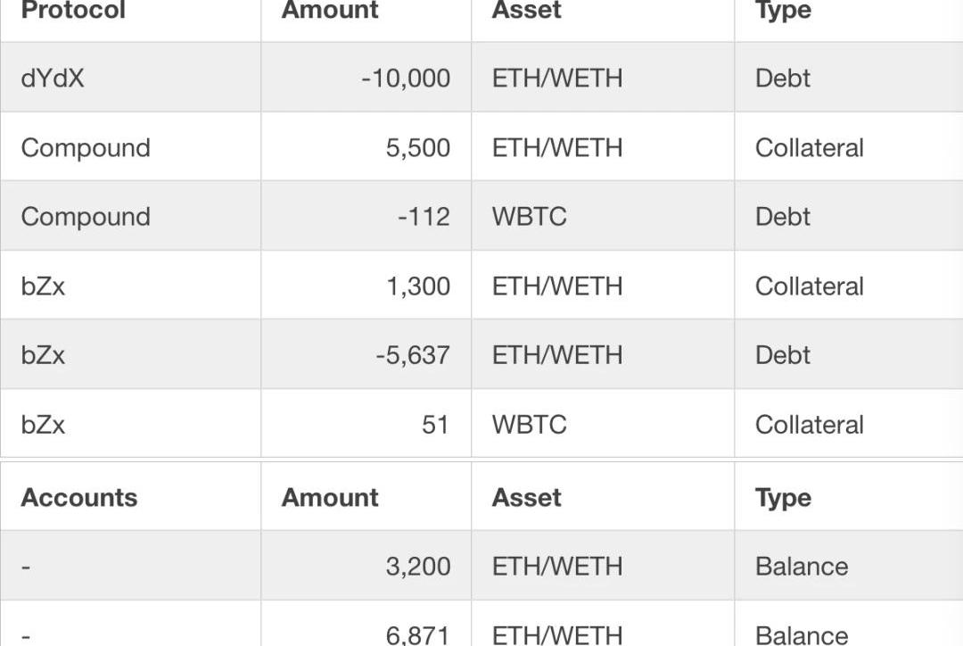Select the Compound cell in the -112 row
The height and width of the screenshot is (646, 963).
[x=86, y=217]
